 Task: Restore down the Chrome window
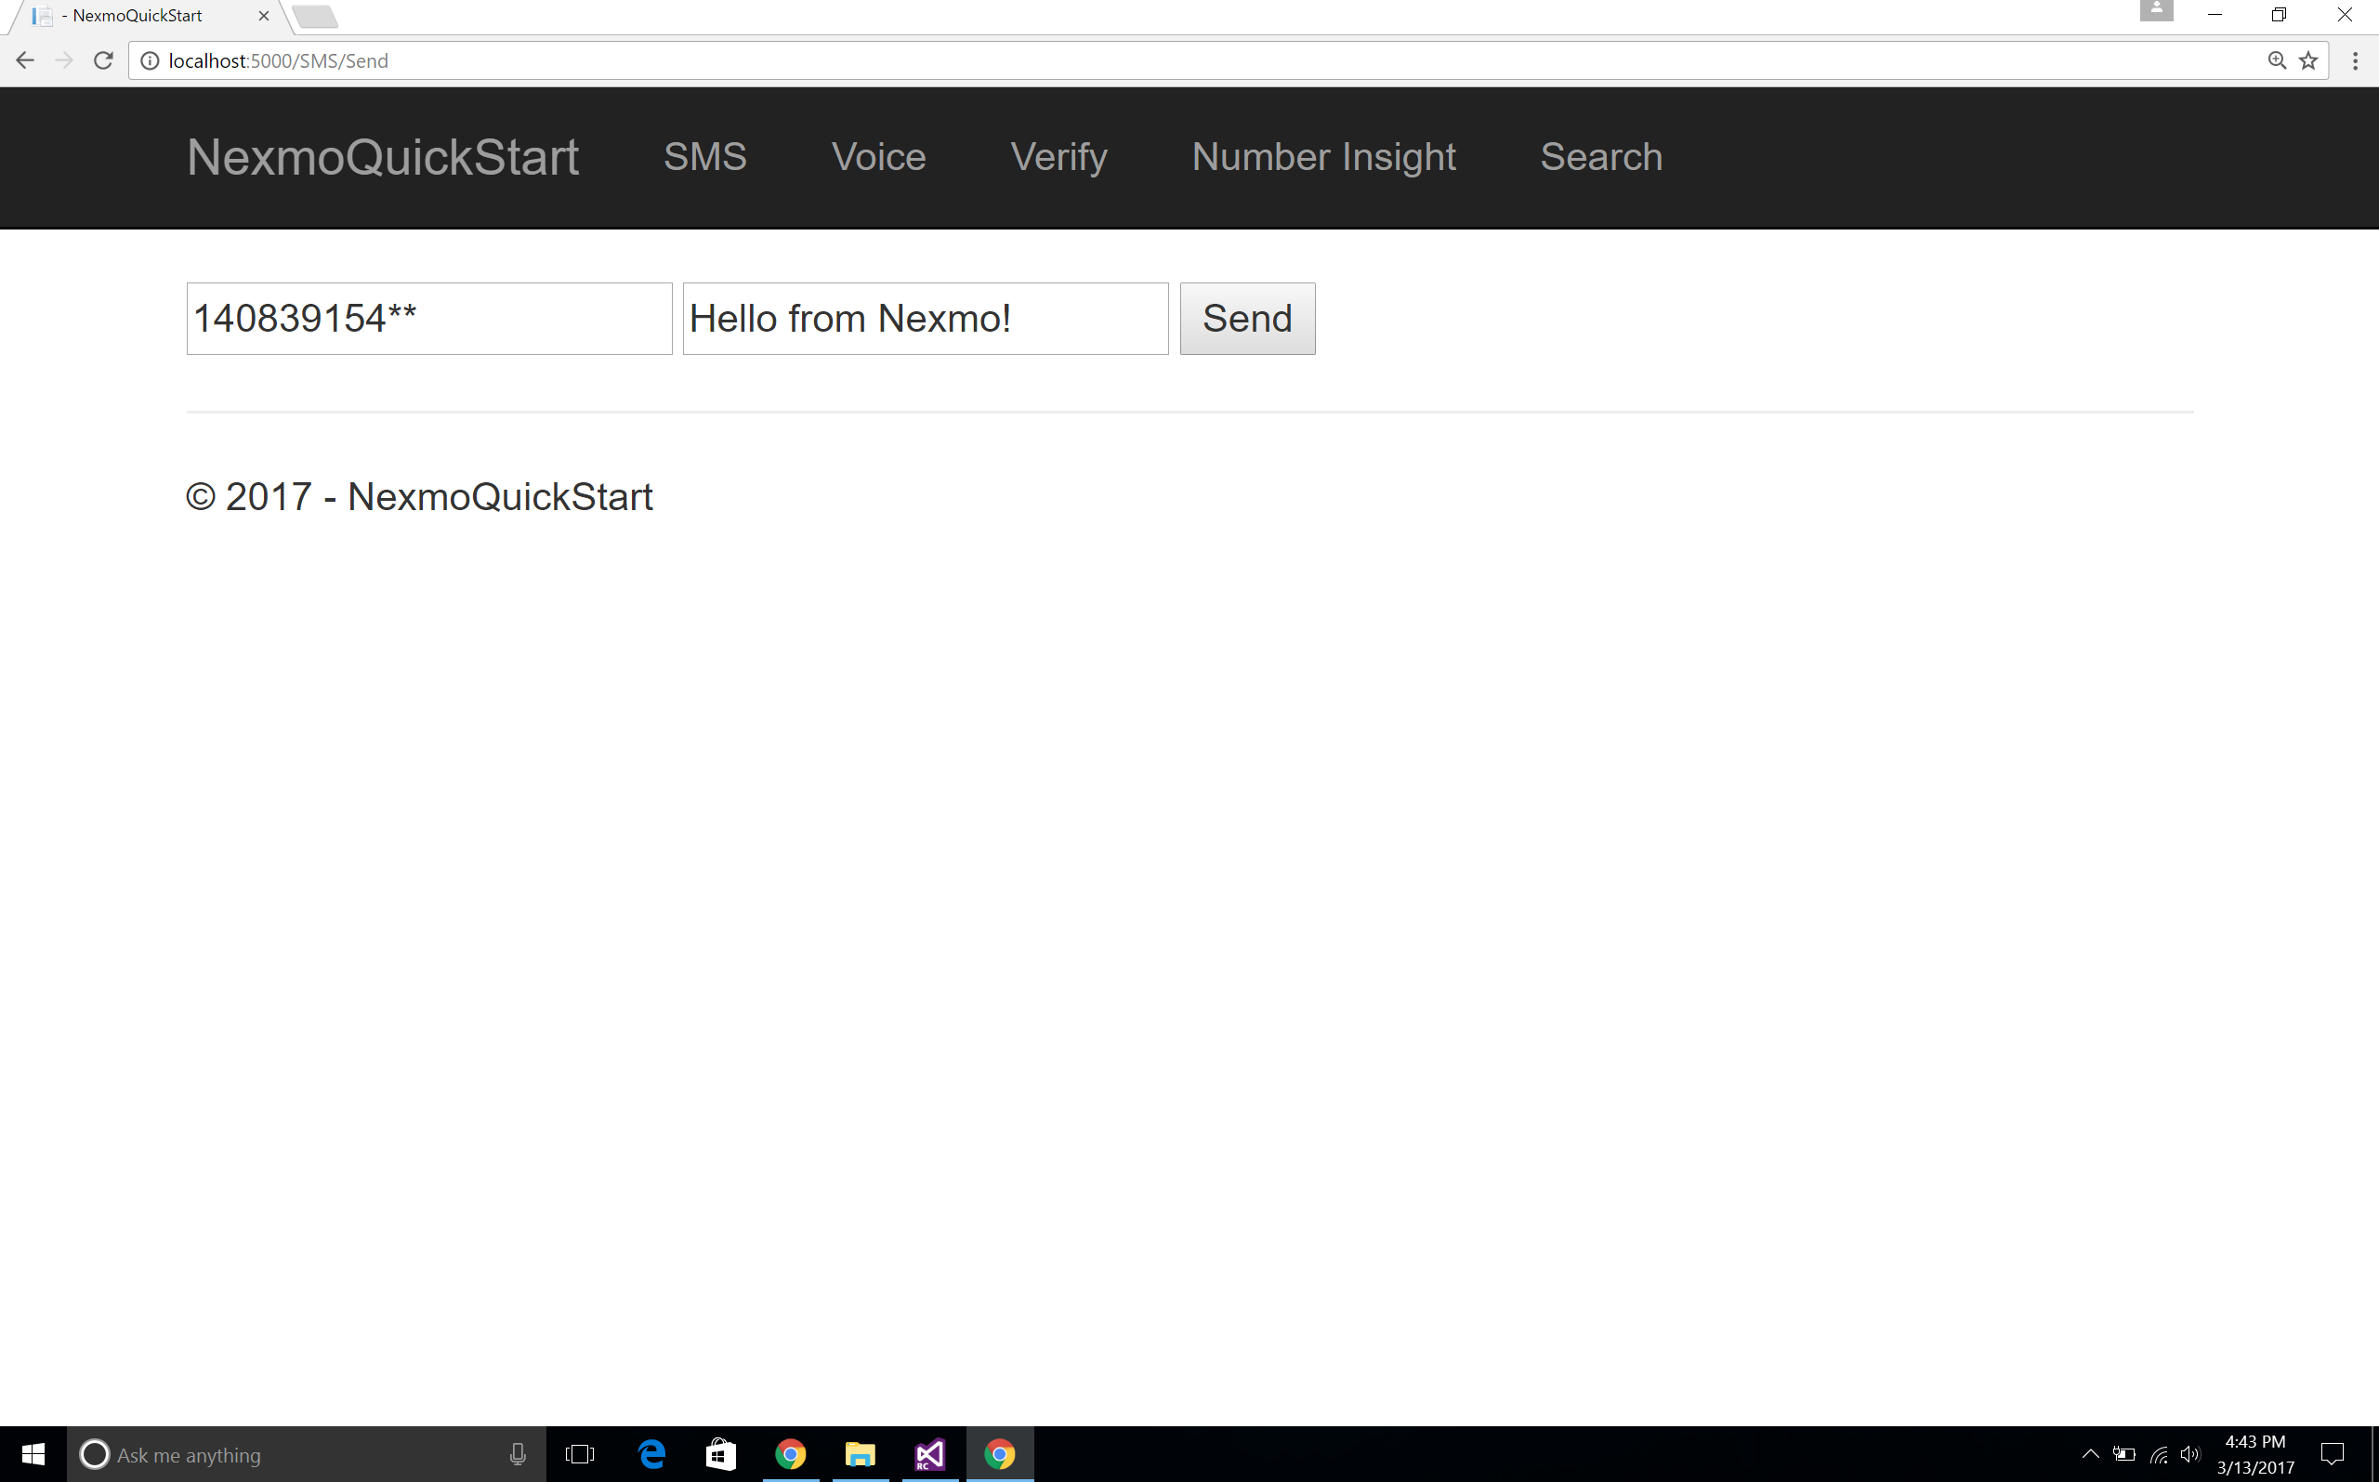point(2279,15)
